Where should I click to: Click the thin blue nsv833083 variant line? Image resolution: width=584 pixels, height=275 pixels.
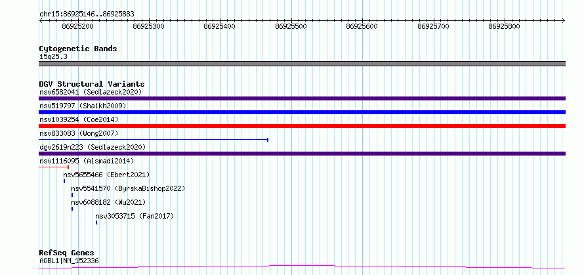154,140
